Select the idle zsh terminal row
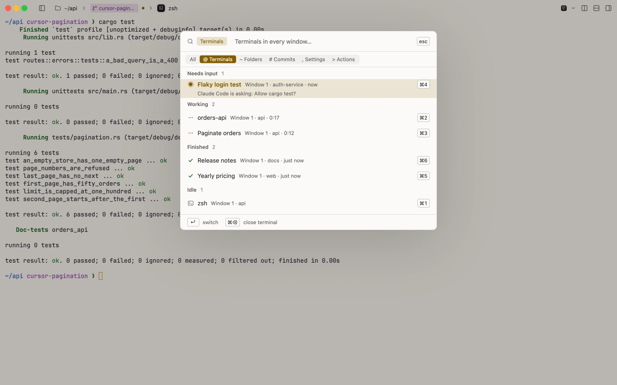The image size is (617, 385). (308, 203)
